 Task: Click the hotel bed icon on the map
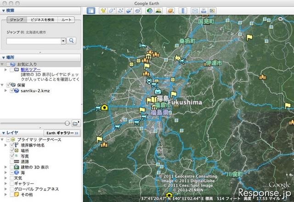[x=142, y=45]
